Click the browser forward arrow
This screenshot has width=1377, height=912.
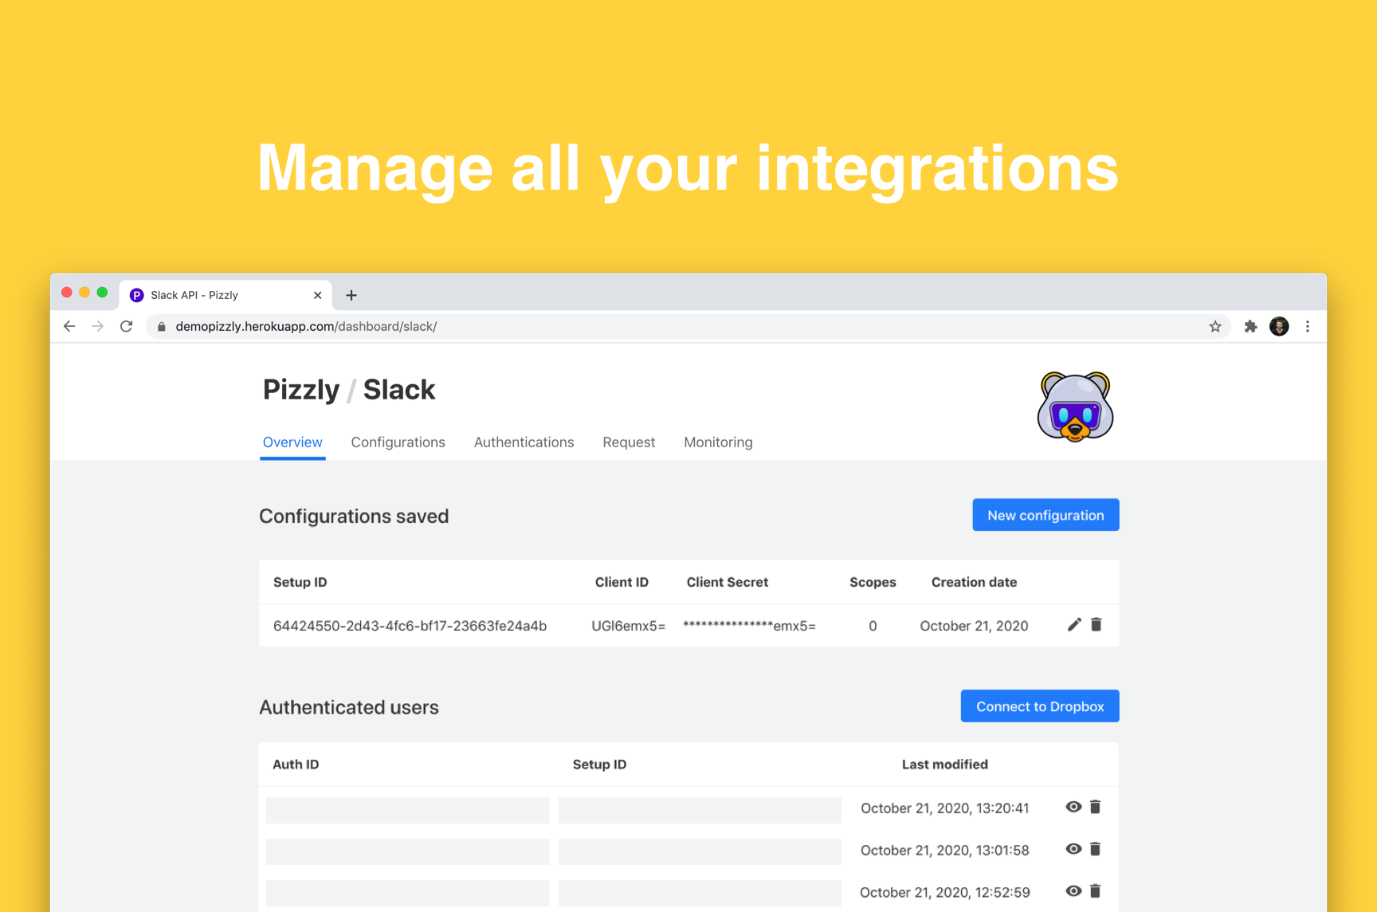tap(98, 326)
